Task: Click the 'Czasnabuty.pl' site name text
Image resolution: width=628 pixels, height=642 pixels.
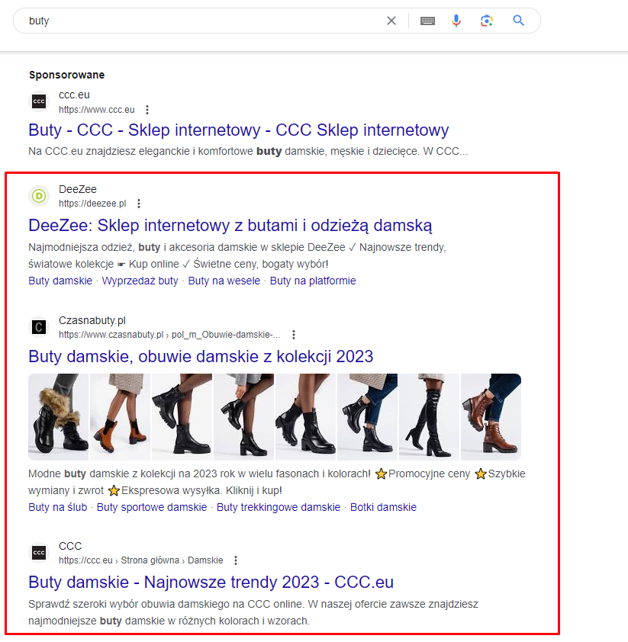Action: (92, 320)
